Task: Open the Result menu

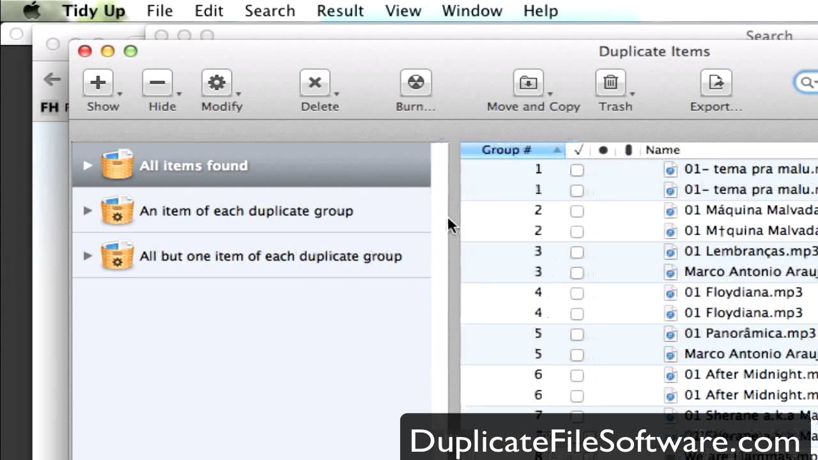Action: pos(340,10)
